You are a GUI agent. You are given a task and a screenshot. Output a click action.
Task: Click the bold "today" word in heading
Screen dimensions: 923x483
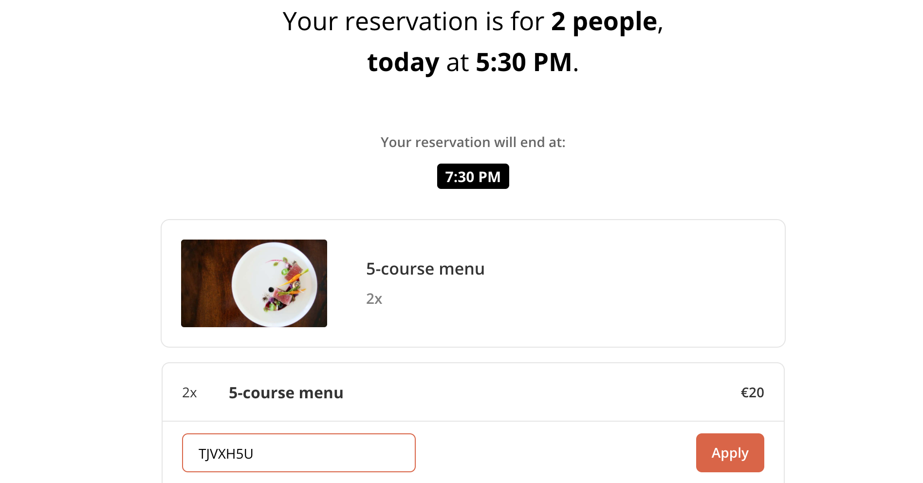[x=403, y=63]
